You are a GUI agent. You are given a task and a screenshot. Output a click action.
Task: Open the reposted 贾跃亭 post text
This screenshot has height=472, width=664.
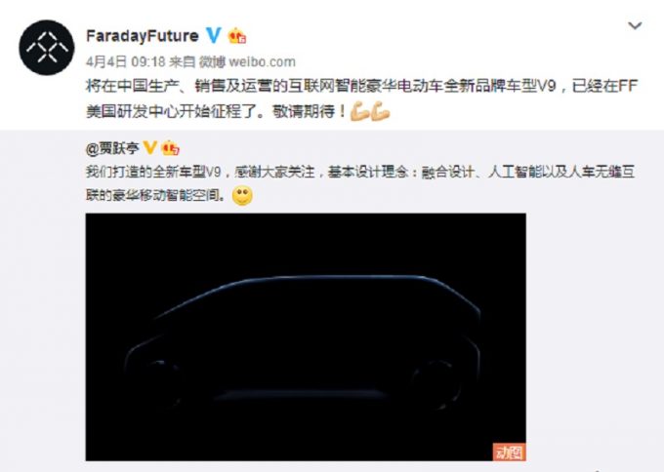[360, 183]
